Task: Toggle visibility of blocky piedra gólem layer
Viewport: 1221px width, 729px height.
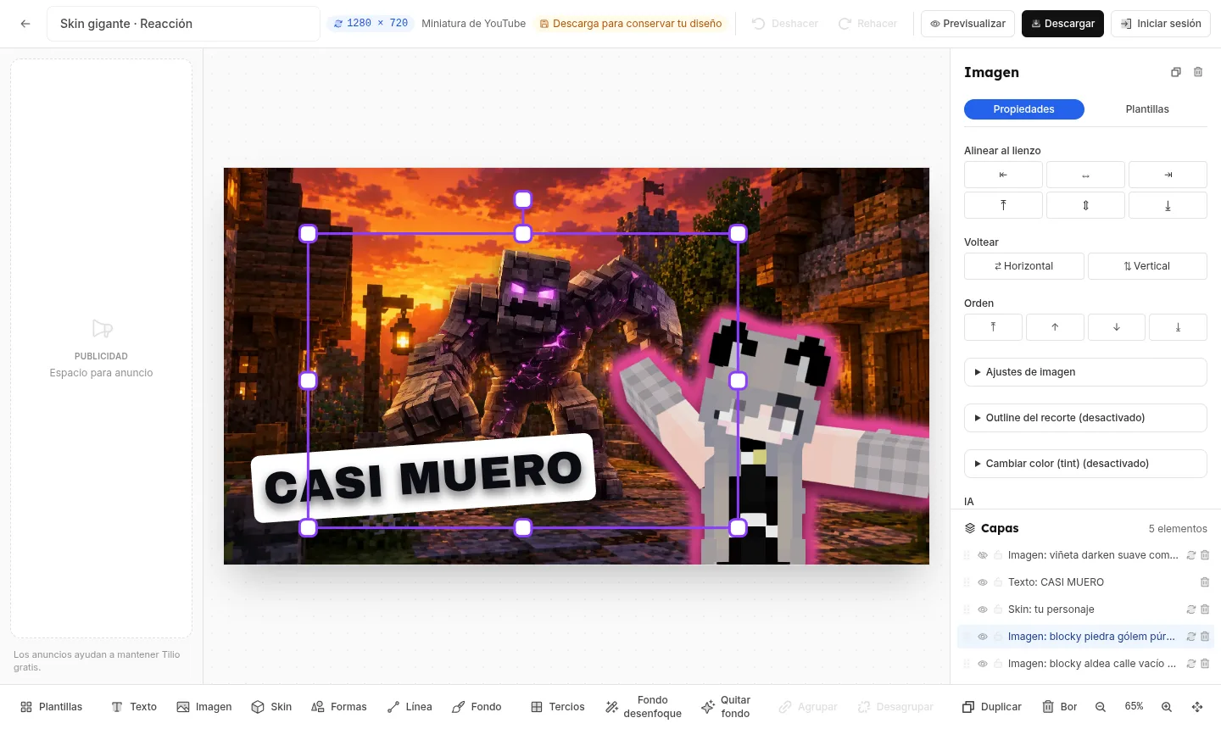Action: click(x=983, y=637)
